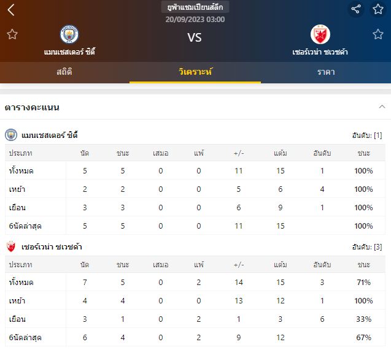Viewport: 391px width, 350px height.
Task: Click Manchester City อันดับ: [1] rank label
Action: pos(367,135)
